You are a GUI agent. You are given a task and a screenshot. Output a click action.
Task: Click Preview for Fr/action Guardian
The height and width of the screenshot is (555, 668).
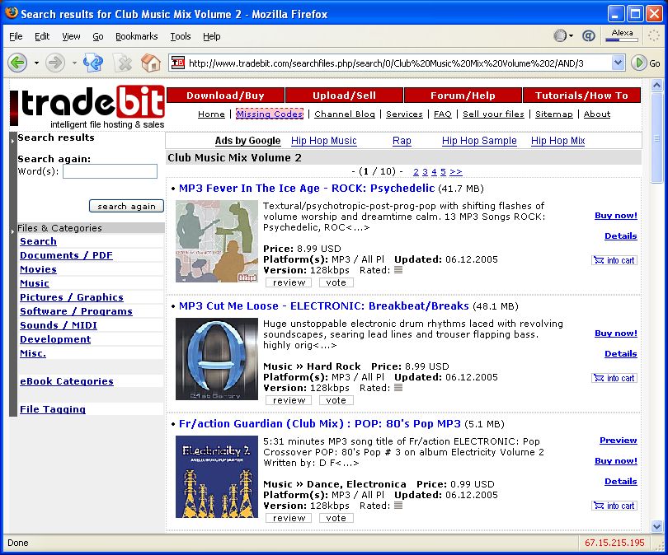[x=619, y=441]
